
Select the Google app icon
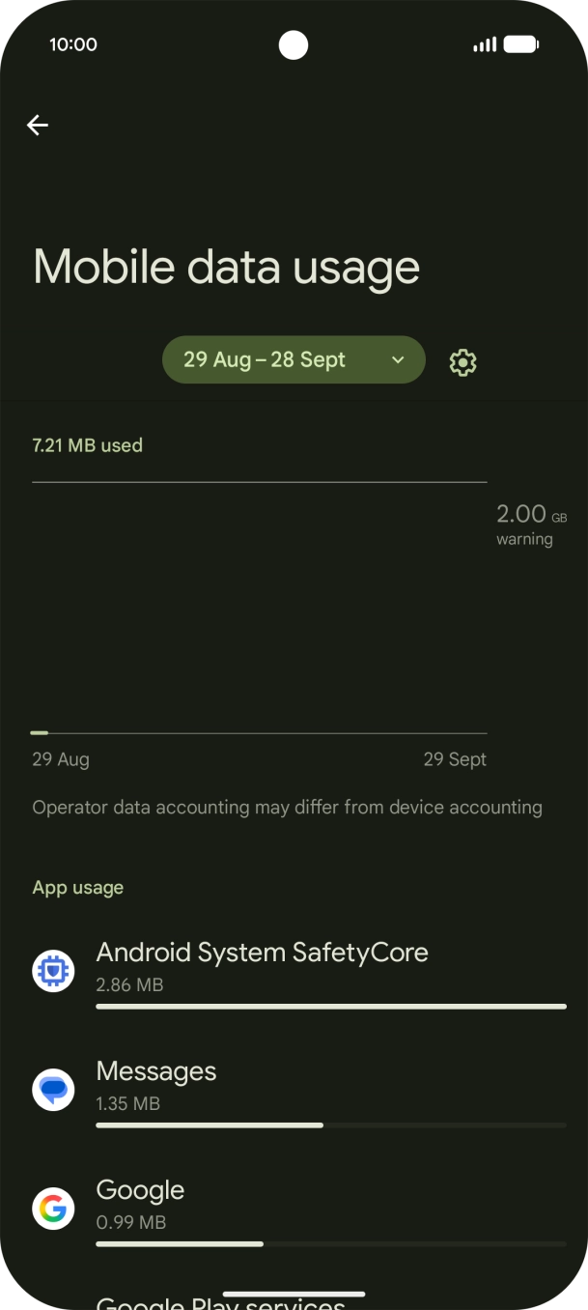(53, 1209)
